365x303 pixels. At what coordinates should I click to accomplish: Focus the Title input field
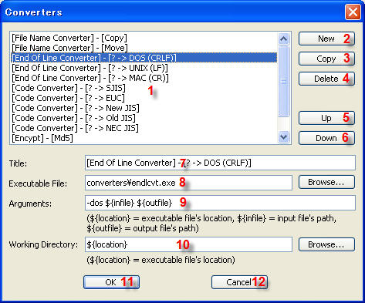[x=220, y=163]
